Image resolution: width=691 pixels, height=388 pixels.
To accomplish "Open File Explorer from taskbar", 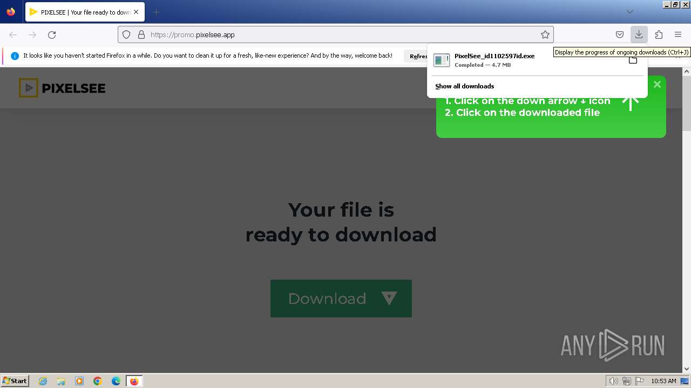I will click(x=61, y=381).
